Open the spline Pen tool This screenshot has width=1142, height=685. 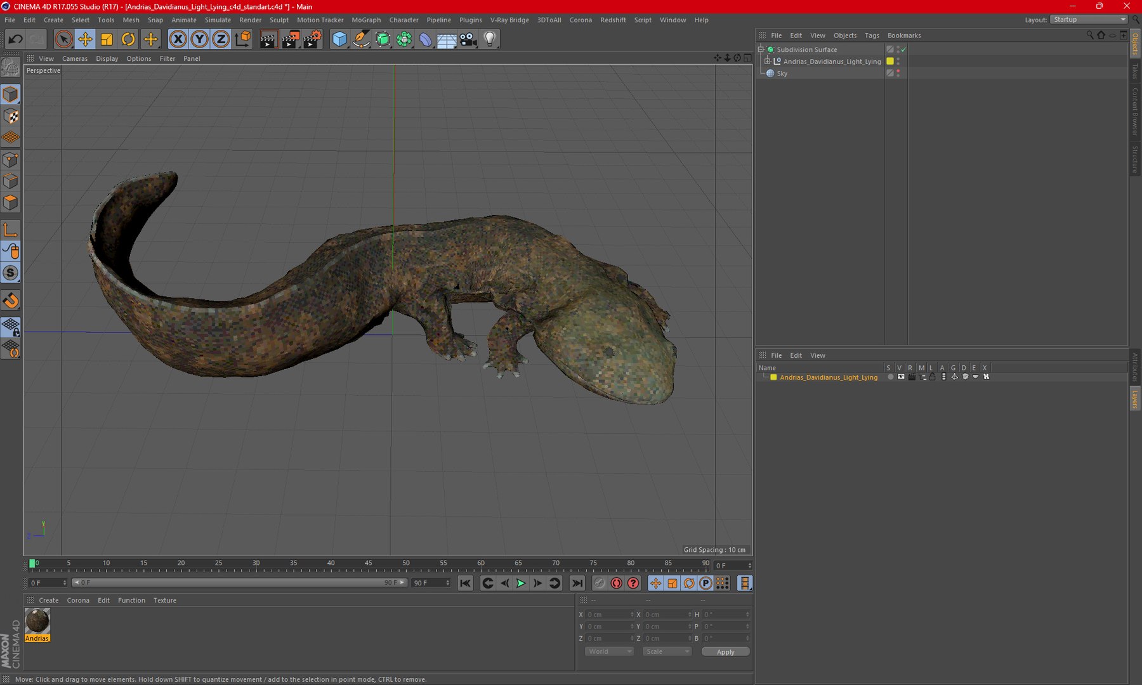(361, 39)
